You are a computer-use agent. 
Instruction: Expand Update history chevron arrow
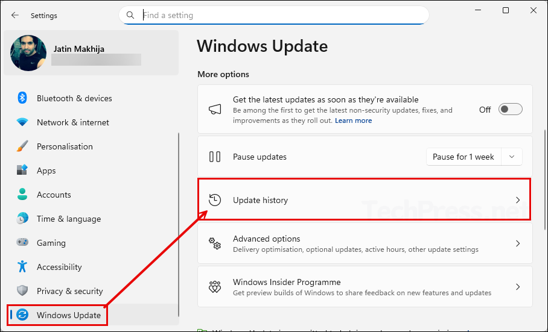tap(517, 200)
